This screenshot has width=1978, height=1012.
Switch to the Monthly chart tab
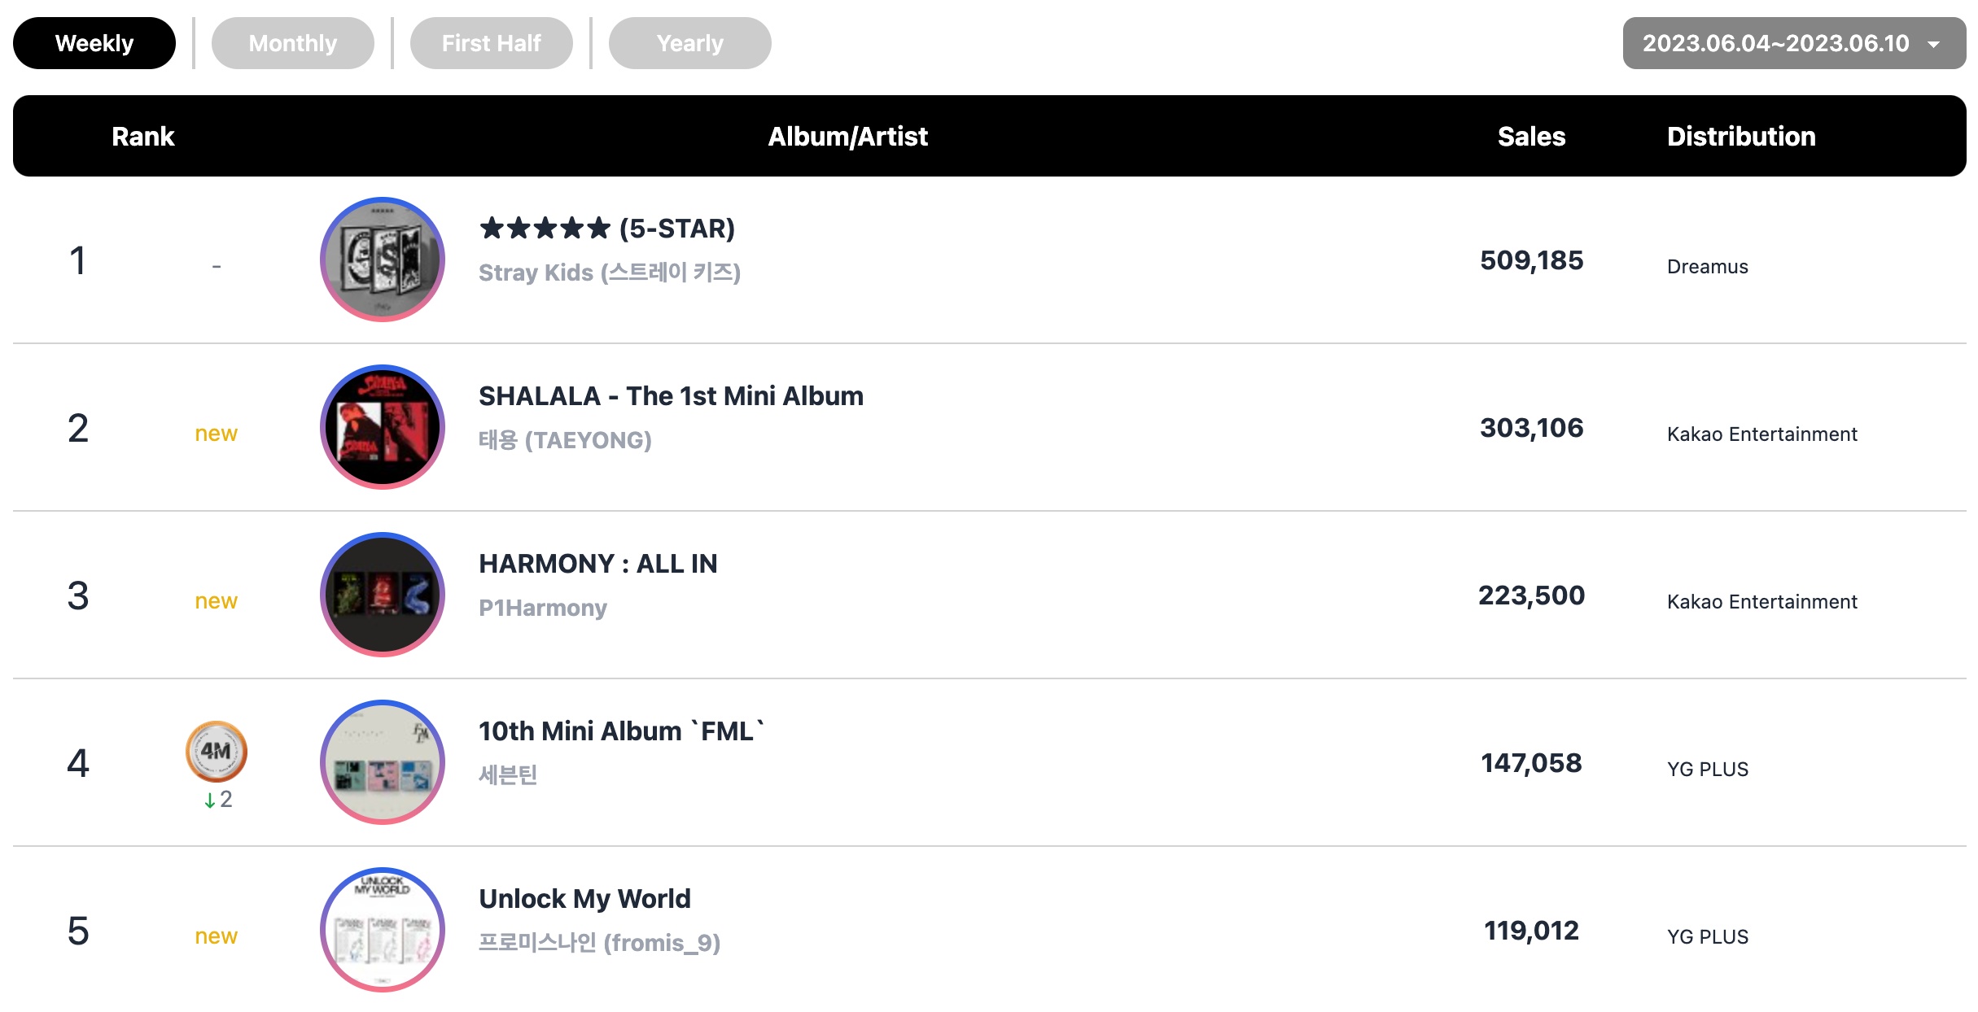click(292, 43)
